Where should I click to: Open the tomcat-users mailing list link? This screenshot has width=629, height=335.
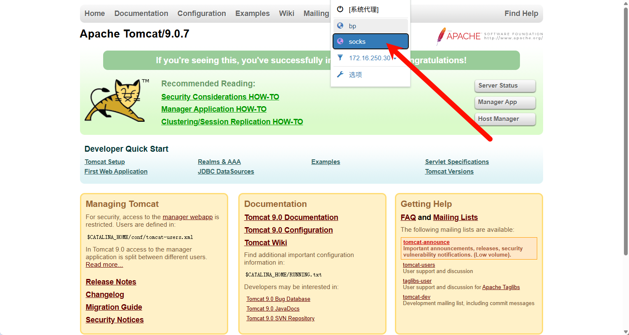tap(419, 265)
